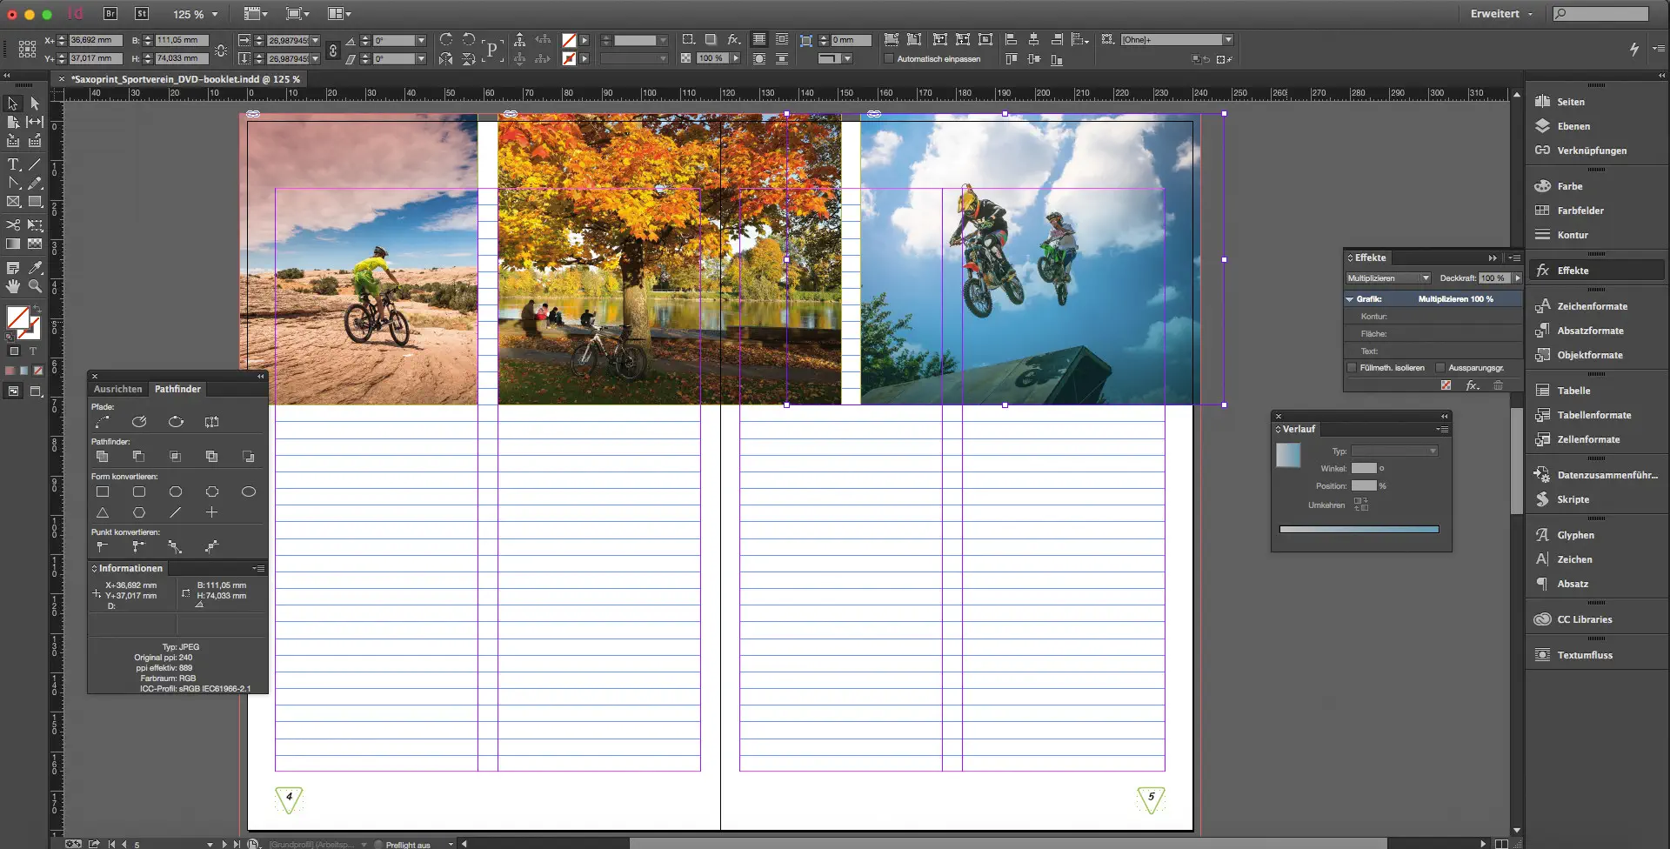Pick the Scissors tool
The image size is (1670, 849).
click(13, 224)
